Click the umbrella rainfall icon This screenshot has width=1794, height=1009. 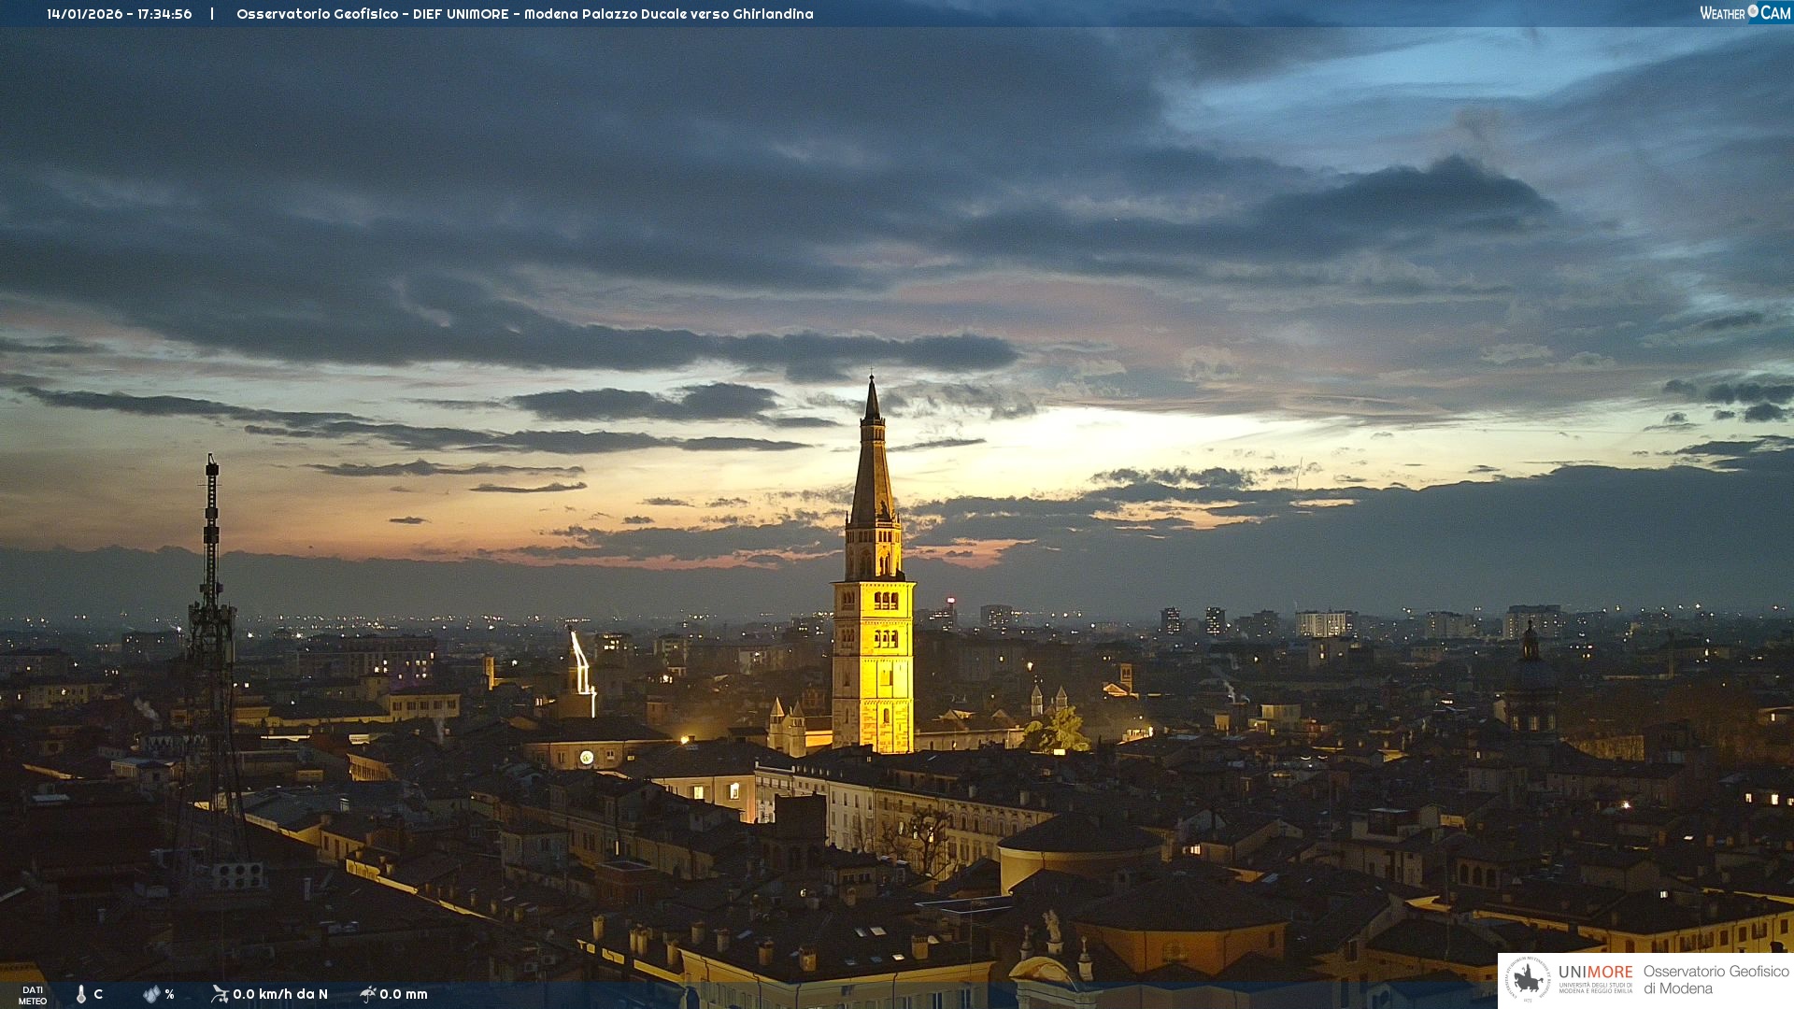(x=368, y=994)
